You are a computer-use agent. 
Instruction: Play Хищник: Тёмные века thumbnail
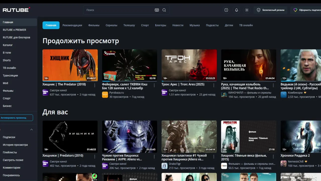click(249, 136)
